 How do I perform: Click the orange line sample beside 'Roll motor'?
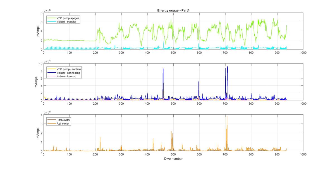coord(51,123)
